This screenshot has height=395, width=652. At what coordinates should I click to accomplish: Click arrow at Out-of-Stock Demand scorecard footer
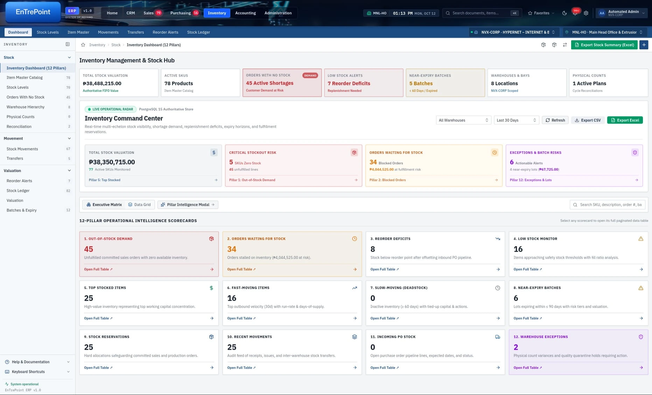point(212,269)
